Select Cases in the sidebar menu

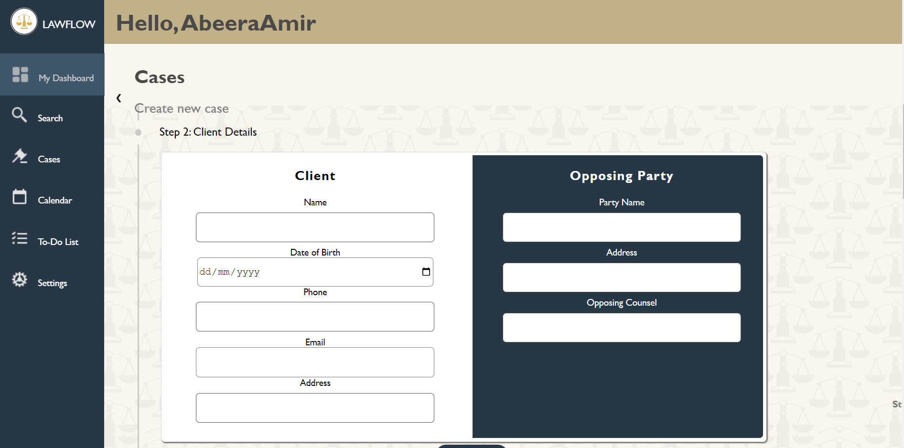[x=49, y=159]
